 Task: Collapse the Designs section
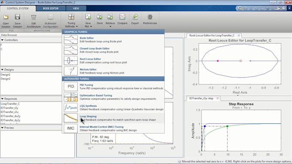click(3, 70)
